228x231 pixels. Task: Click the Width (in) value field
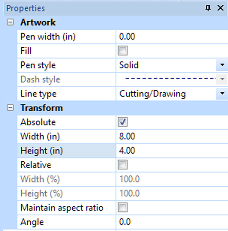coord(170,136)
